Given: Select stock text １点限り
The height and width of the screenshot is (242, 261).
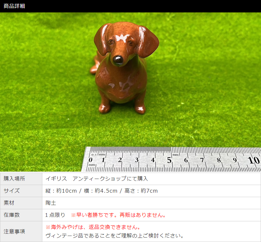Looking at the screenshot, I should click(55, 215).
